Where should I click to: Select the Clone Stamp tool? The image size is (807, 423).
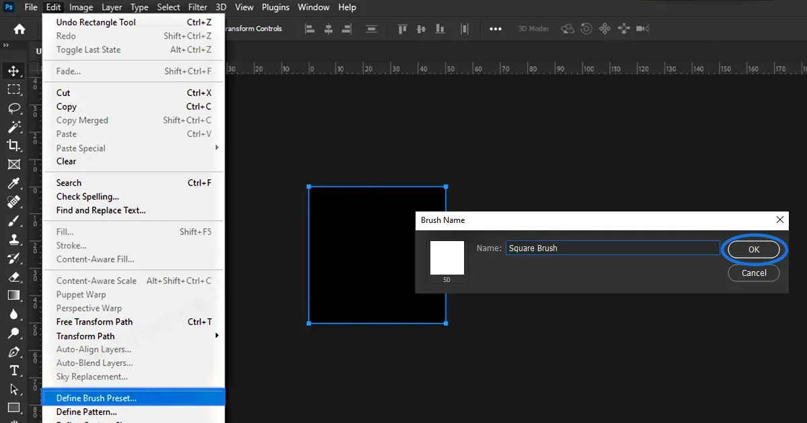point(14,239)
